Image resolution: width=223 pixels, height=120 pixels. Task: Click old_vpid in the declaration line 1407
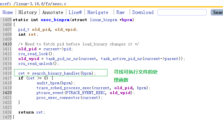pyautogui.click(x=65, y=30)
